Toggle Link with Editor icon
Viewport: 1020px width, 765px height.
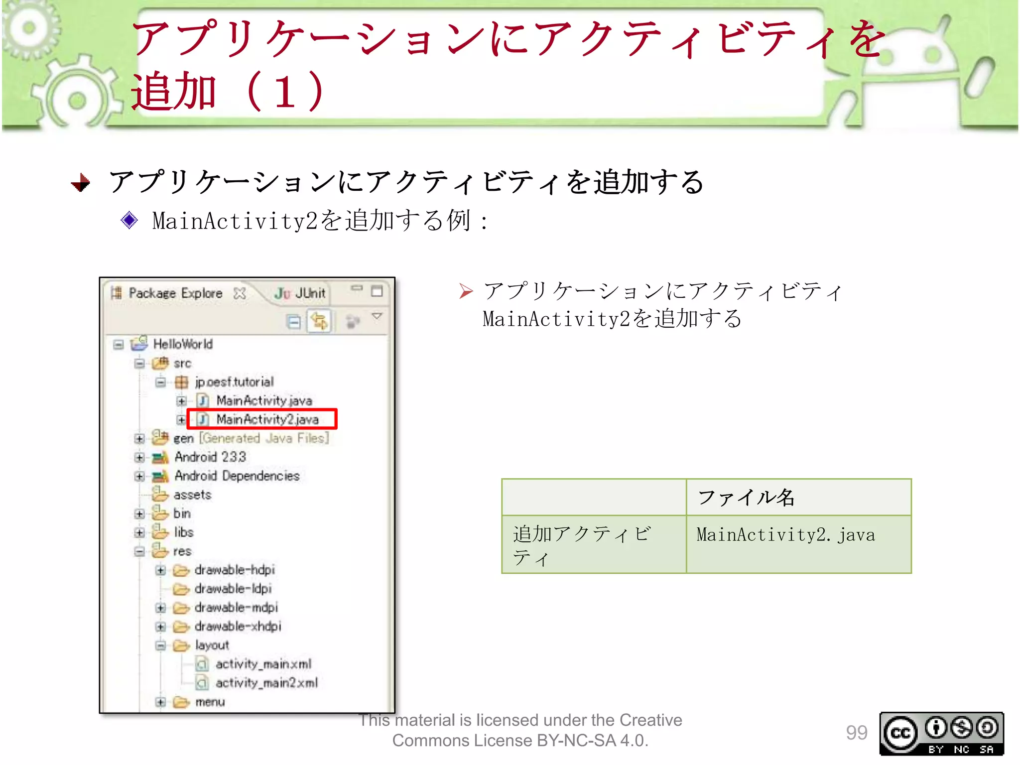tap(319, 321)
